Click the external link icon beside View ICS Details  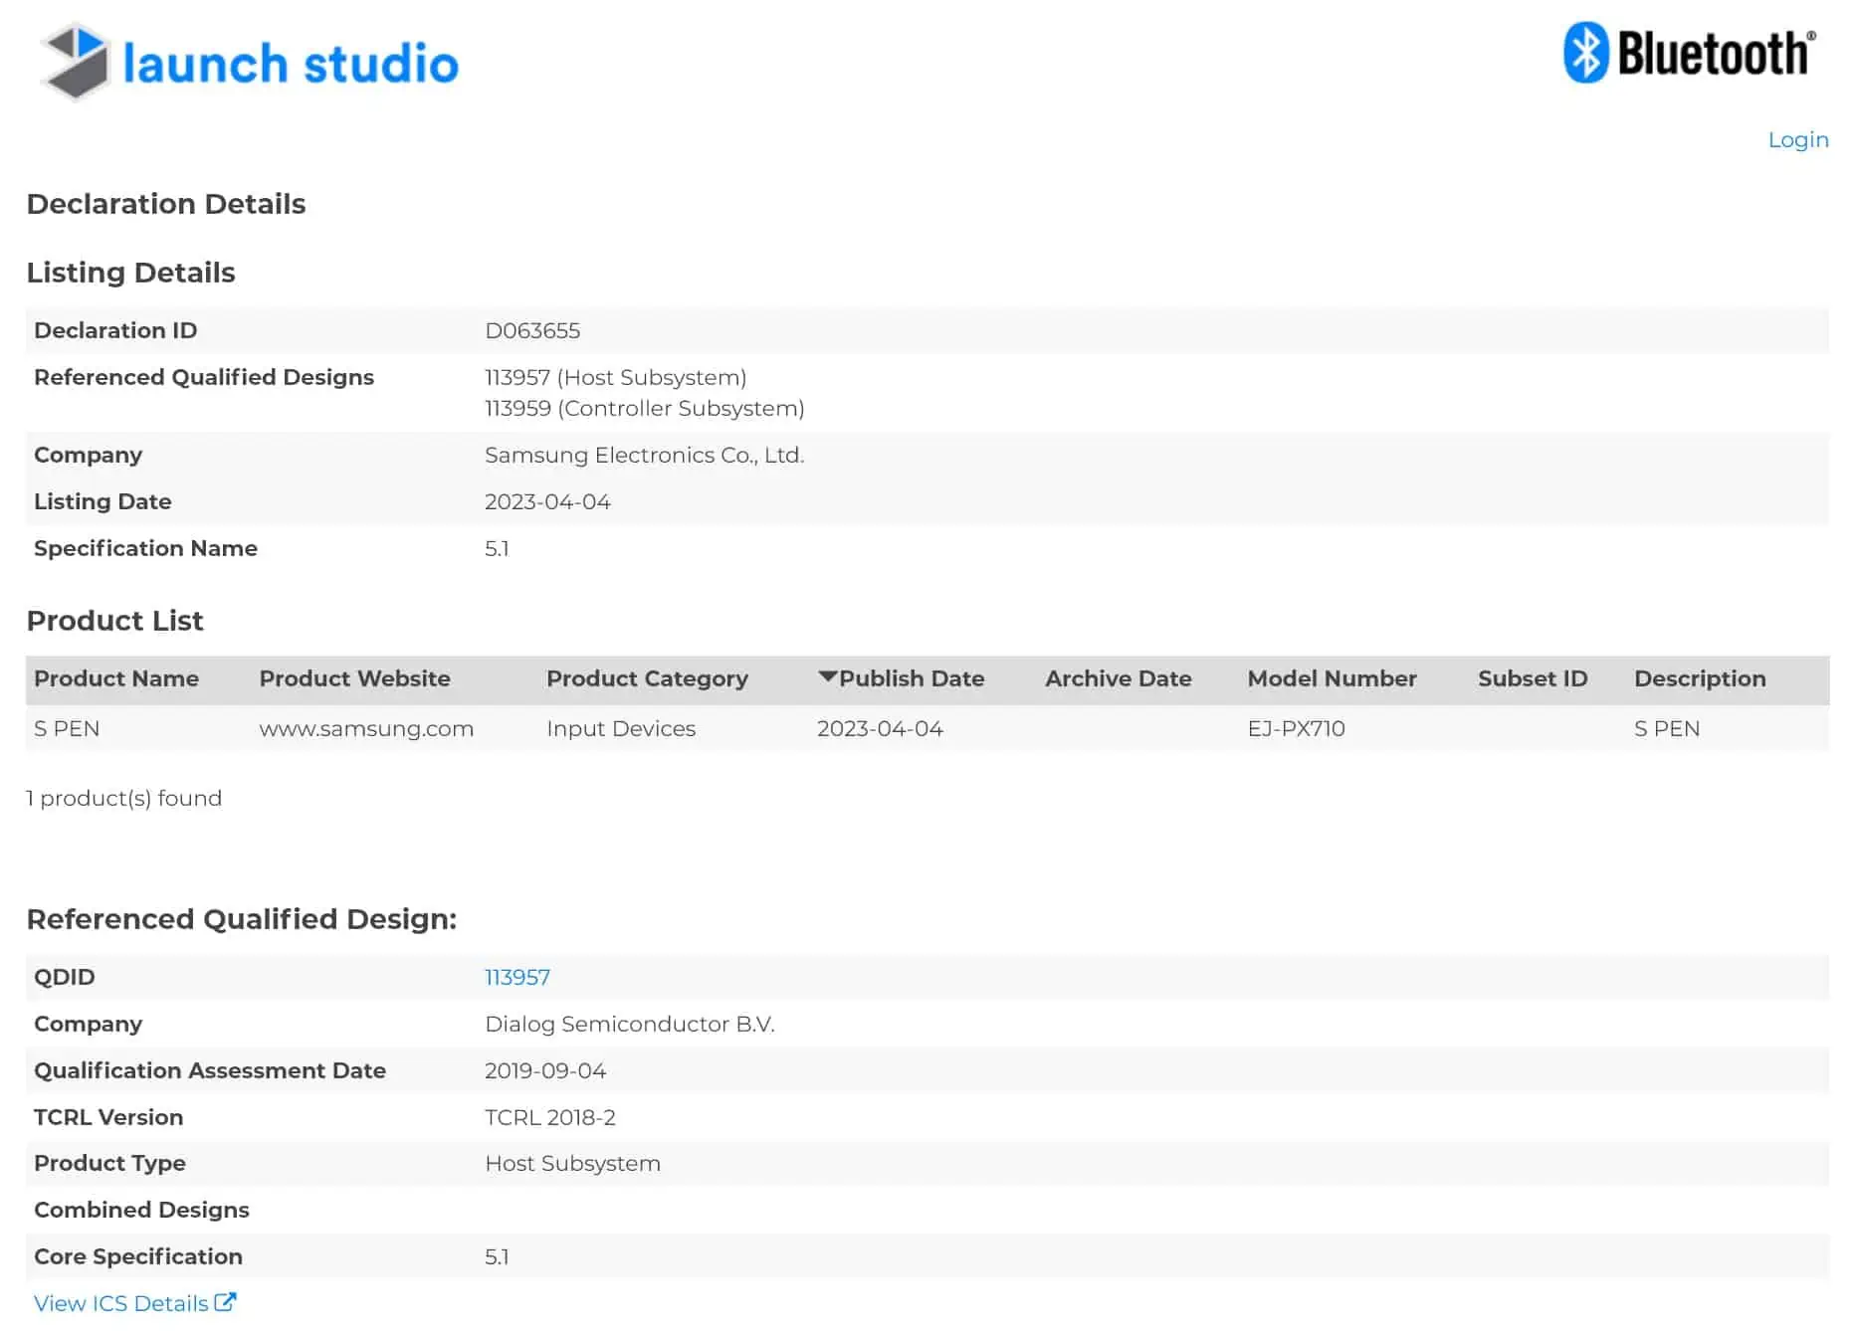tap(226, 1302)
